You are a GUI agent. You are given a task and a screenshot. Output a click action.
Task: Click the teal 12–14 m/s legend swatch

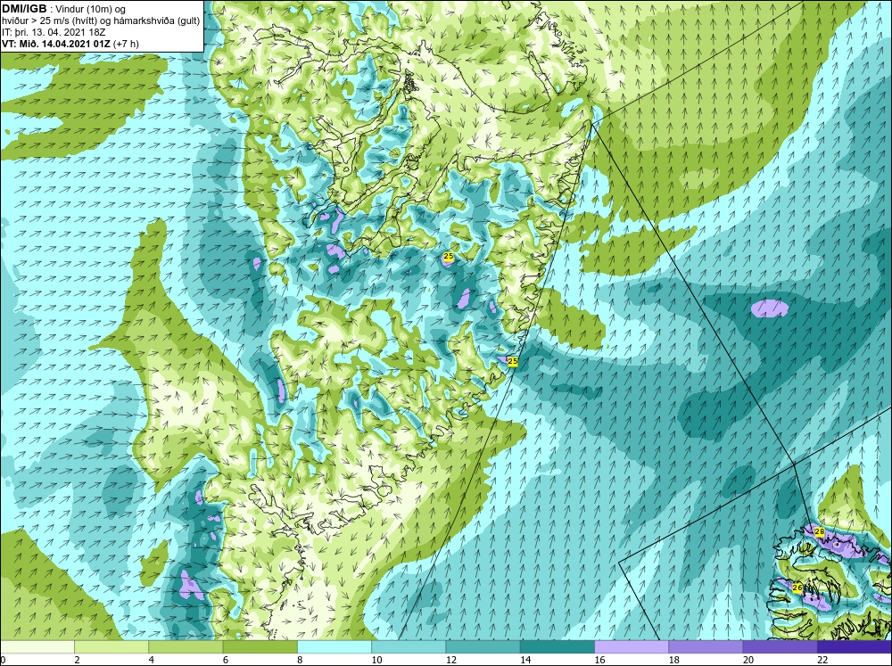483,646
